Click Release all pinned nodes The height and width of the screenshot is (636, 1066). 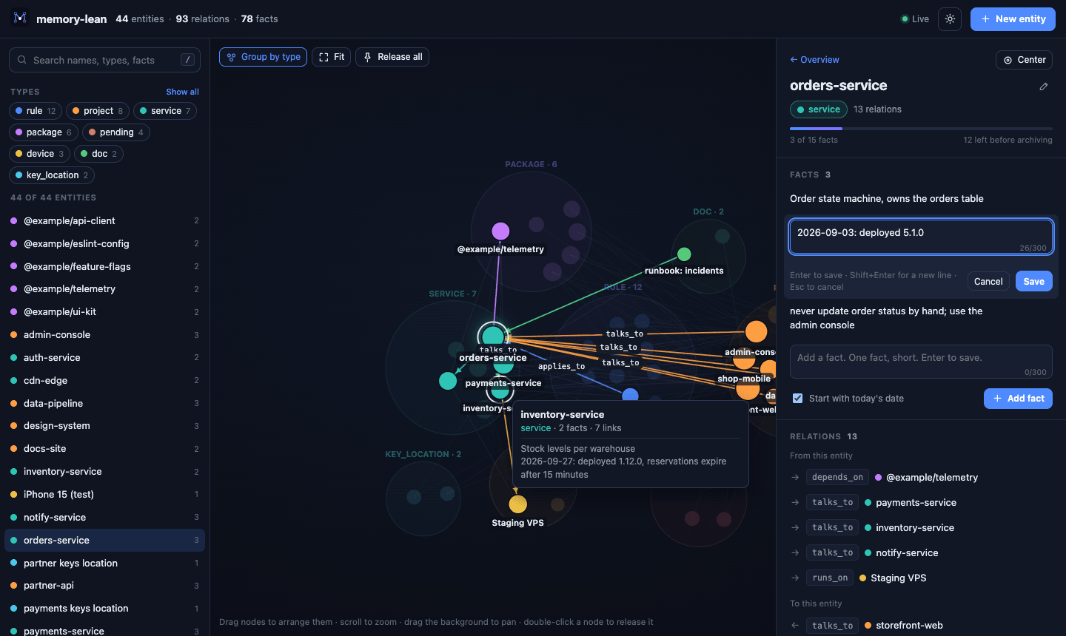[392, 57]
